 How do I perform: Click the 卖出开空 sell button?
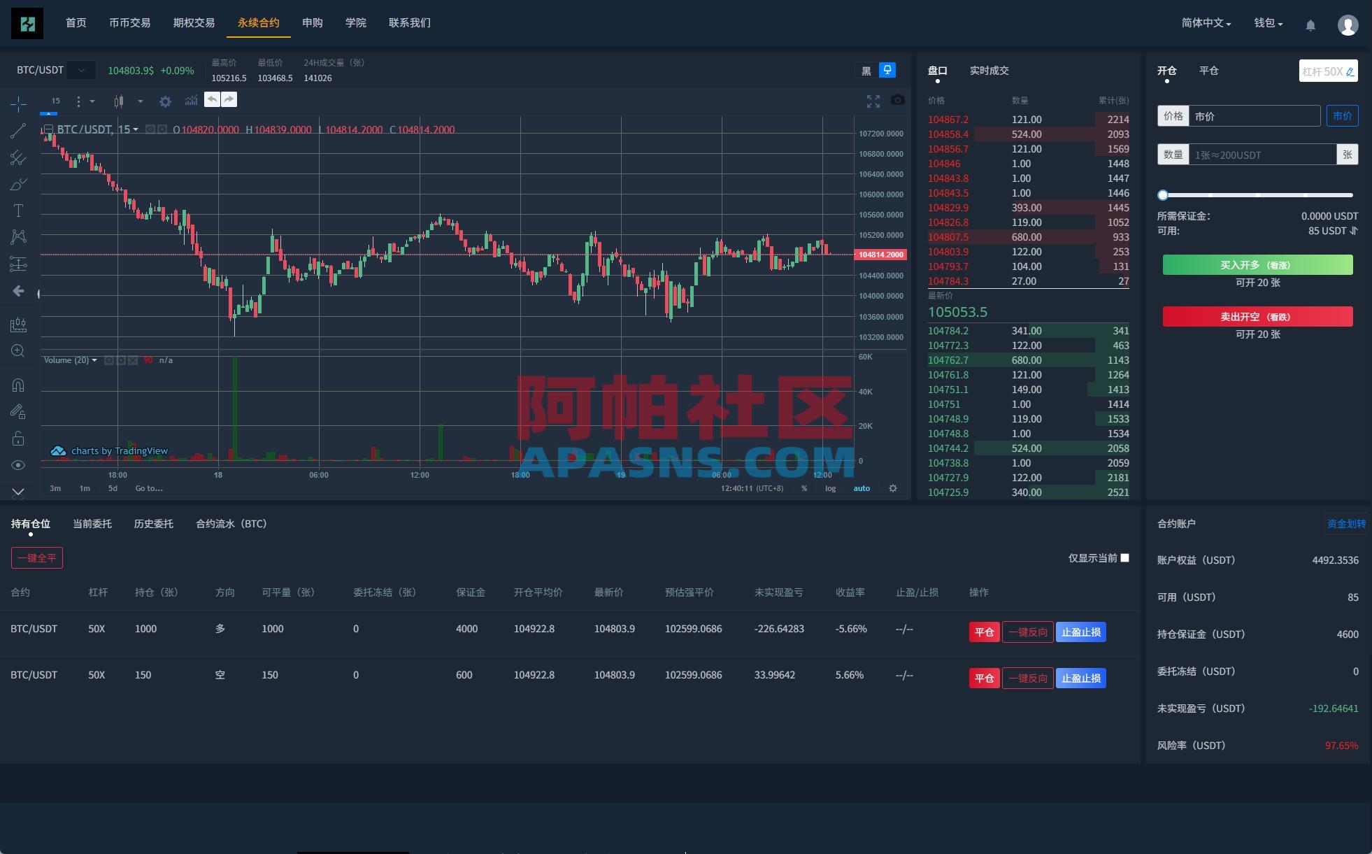pos(1257,316)
